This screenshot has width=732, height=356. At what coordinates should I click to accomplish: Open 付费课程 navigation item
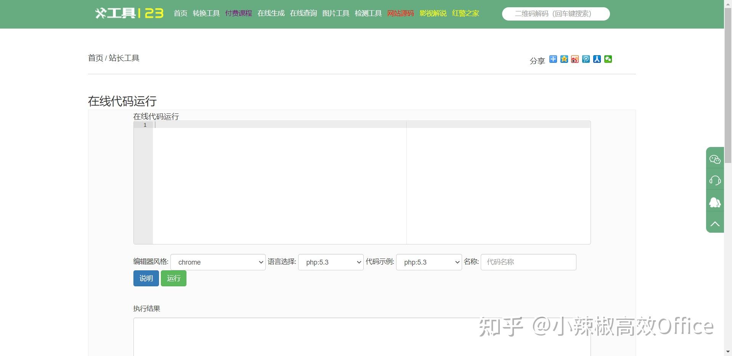pos(239,13)
